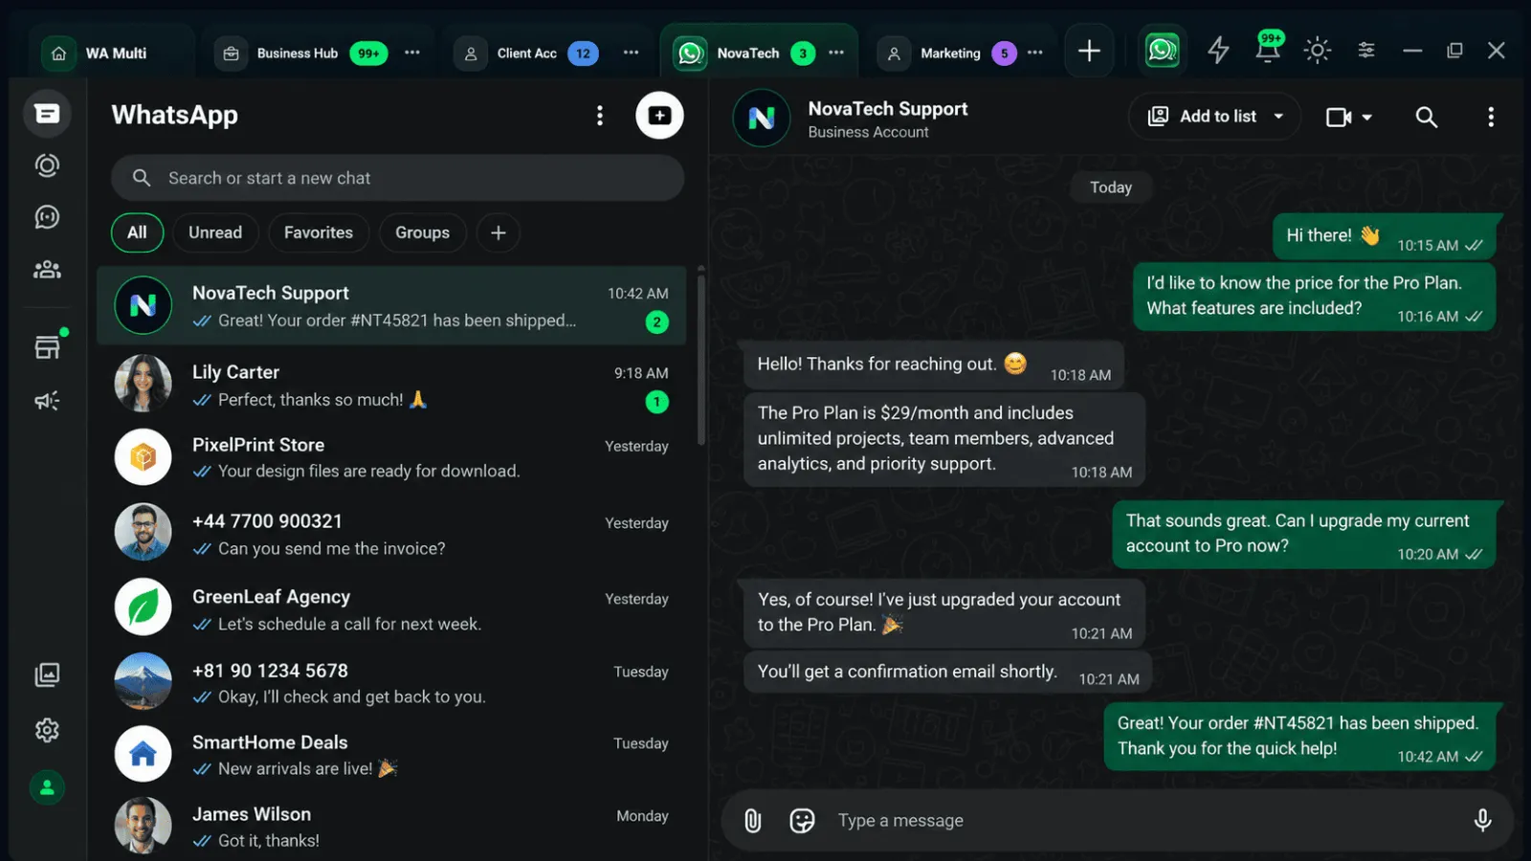This screenshot has width=1531, height=861.
Task: Attach a file with the paperclip icon
Action: pyautogui.click(x=753, y=820)
